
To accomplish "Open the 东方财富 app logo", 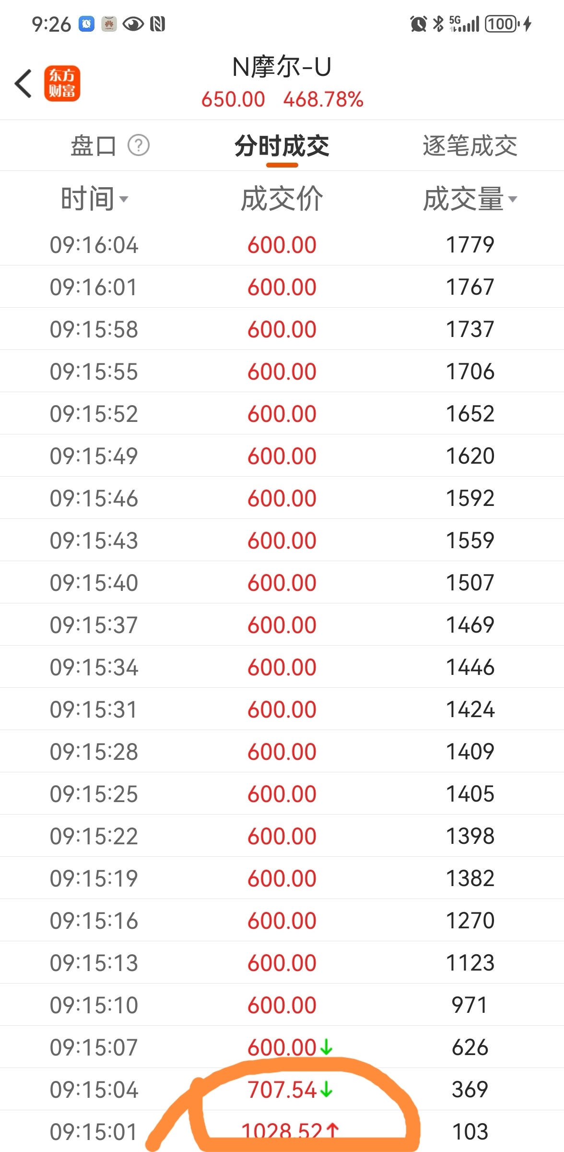I will tap(62, 84).
